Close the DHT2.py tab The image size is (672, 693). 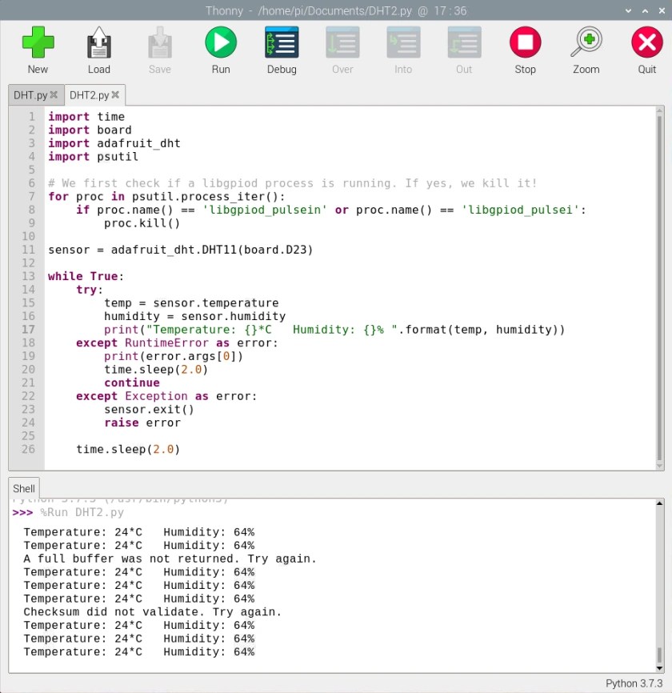117,94
